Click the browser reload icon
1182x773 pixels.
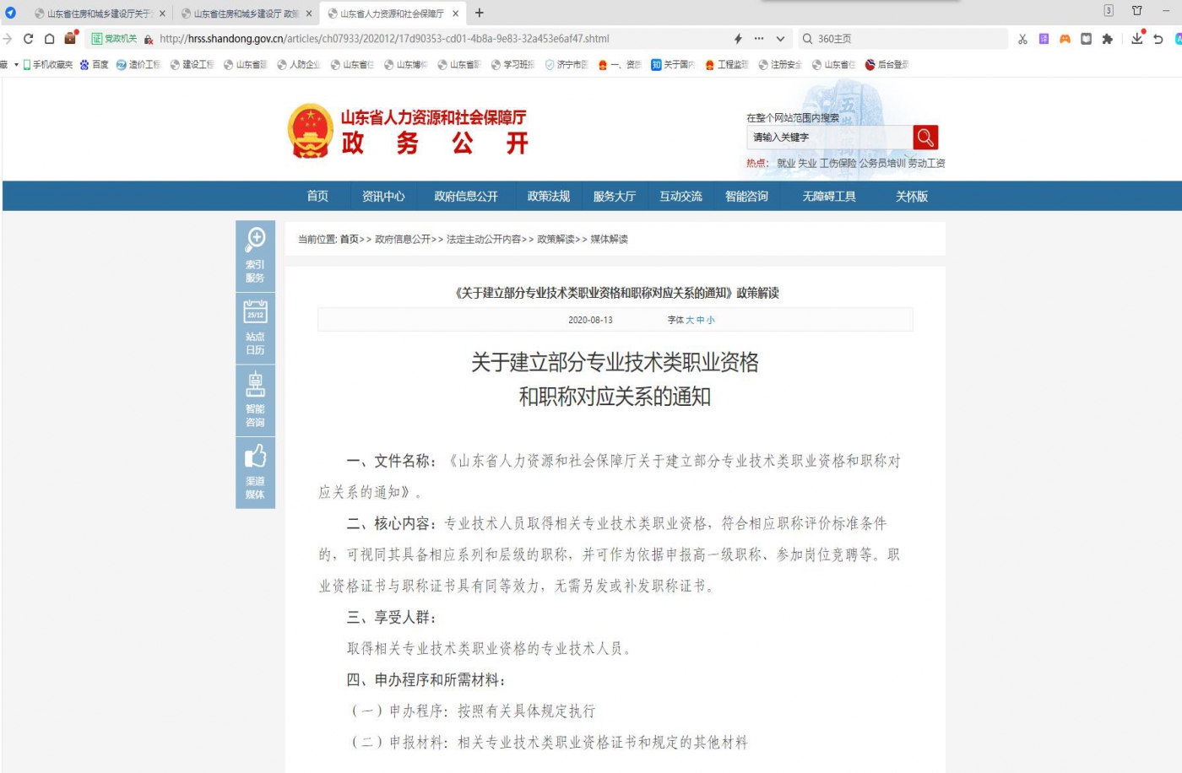tap(29, 39)
